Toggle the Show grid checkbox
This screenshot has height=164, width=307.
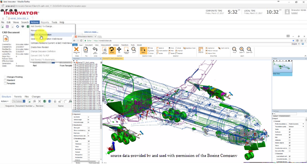[89, 127]
